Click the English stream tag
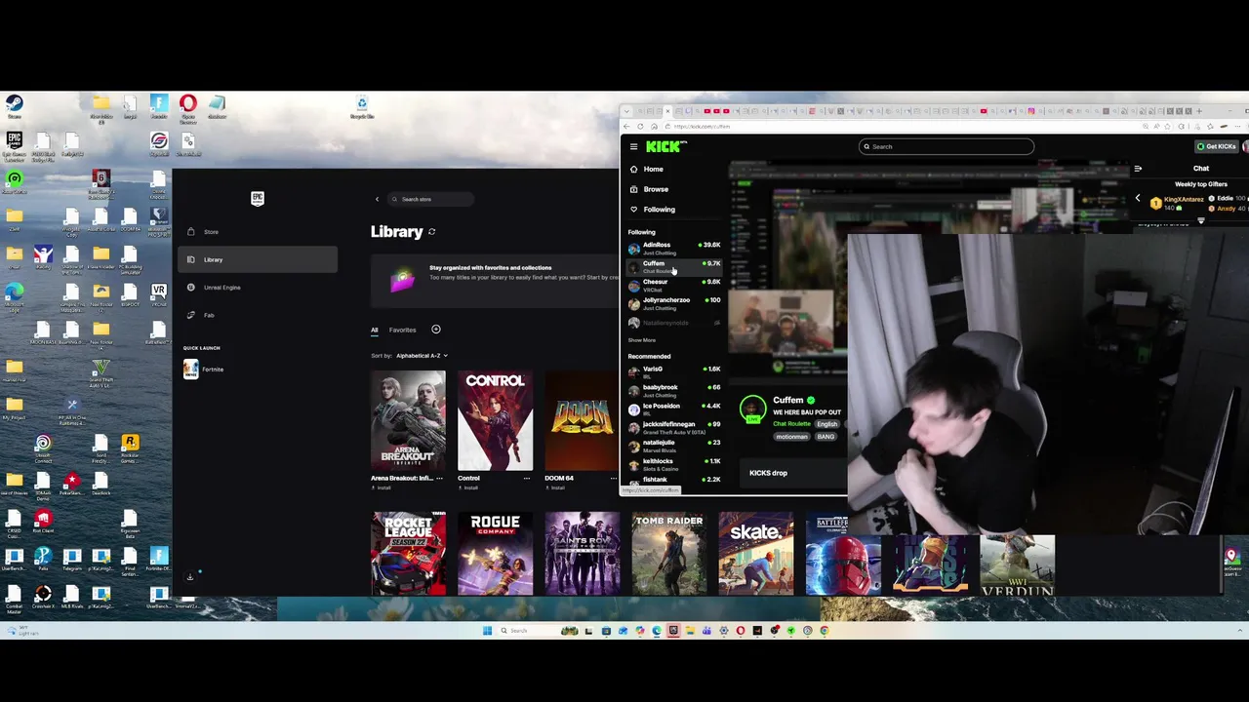This screenshot has height=702, width=1249. point(826,424)
